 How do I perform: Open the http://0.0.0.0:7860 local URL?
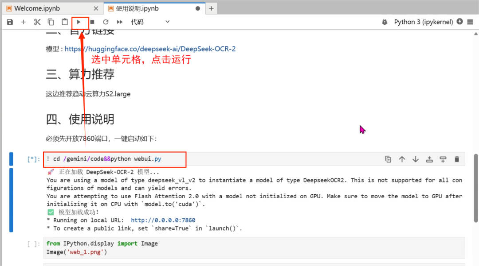163,220
